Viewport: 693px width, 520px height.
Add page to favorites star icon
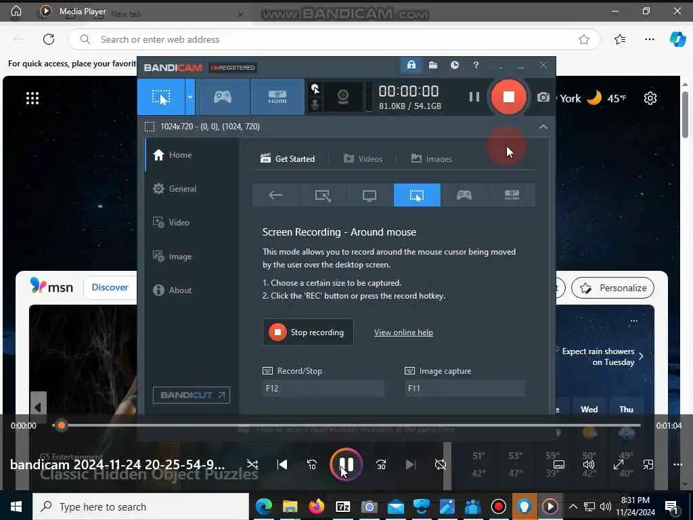click(584, 39)
